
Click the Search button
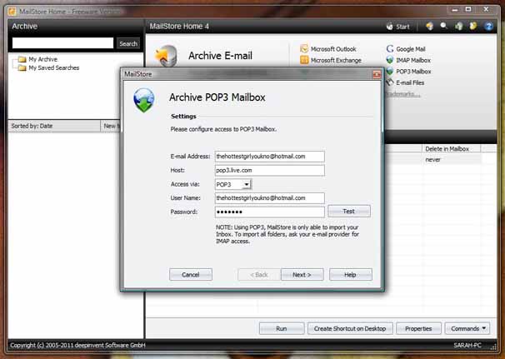[x=128, y=43]
